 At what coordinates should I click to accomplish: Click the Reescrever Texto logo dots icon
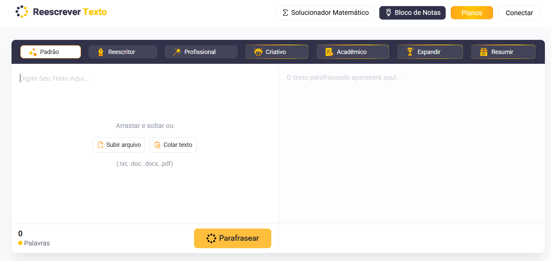[22, 12]
